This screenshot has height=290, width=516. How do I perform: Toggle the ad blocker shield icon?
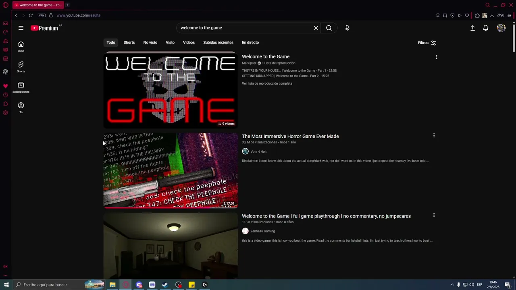(x=452, y=15)
